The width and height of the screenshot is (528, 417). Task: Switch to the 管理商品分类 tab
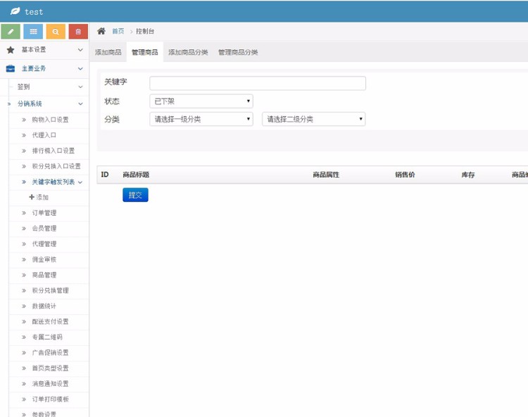(x=238, y=52)
